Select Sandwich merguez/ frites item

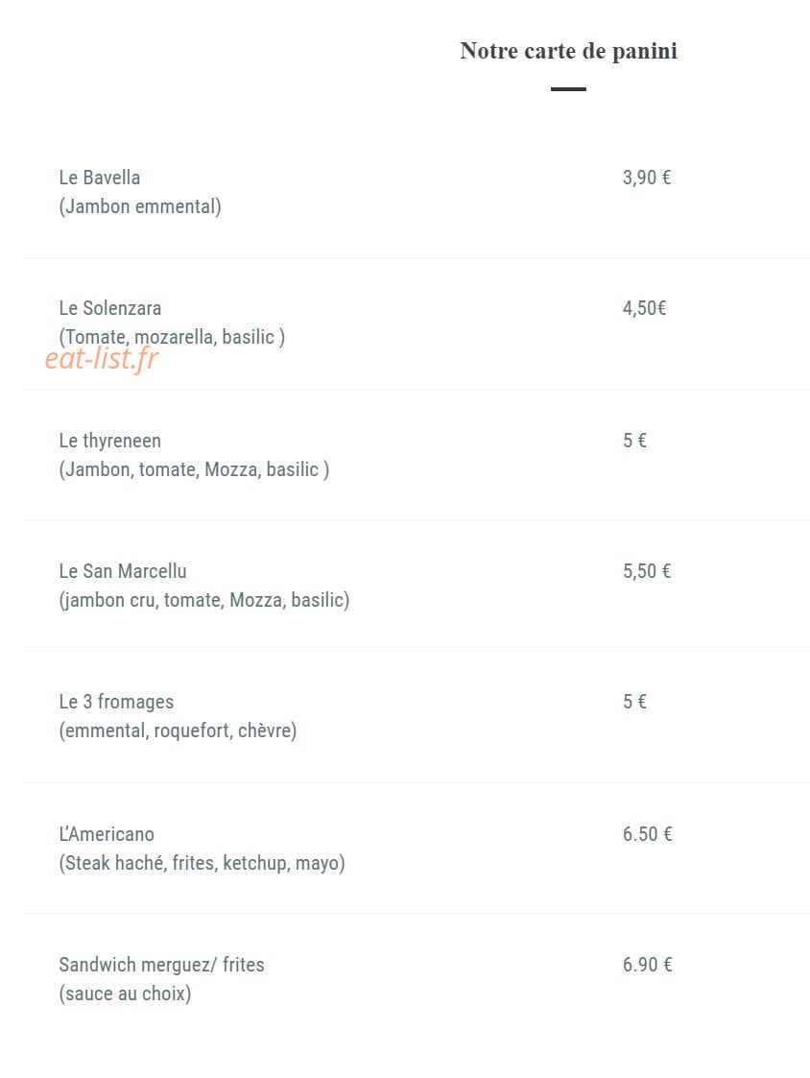[x=161, y=965]
